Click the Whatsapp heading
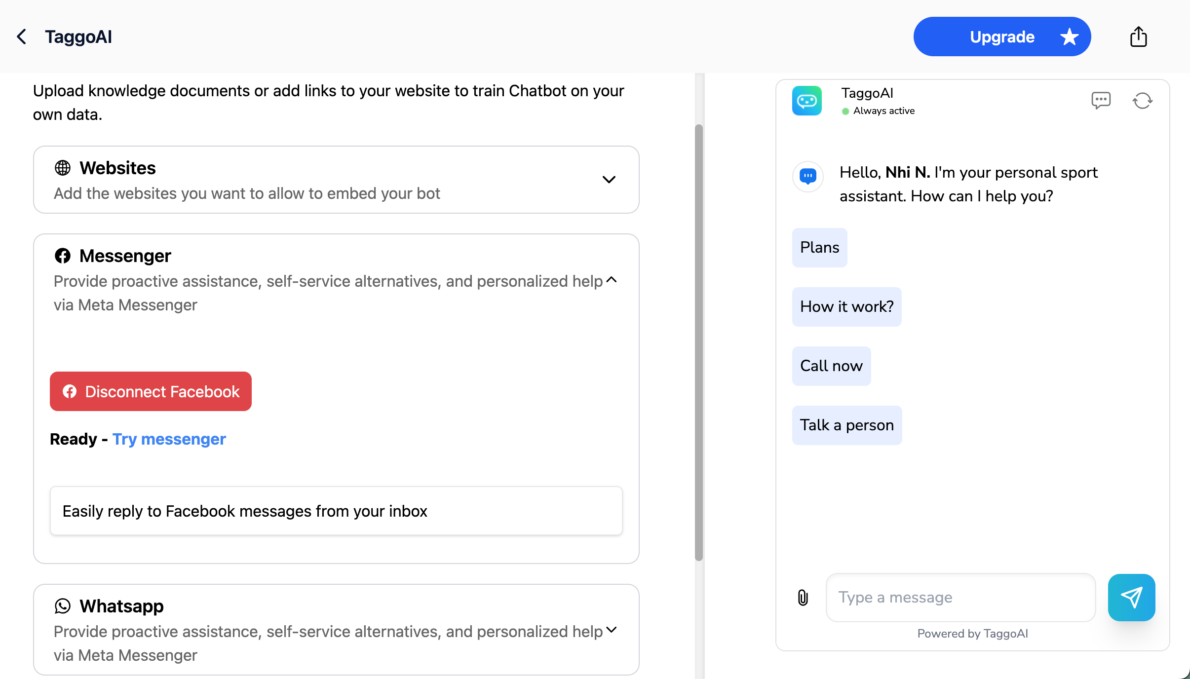The image size is (1190, 679). click(121, 606)
